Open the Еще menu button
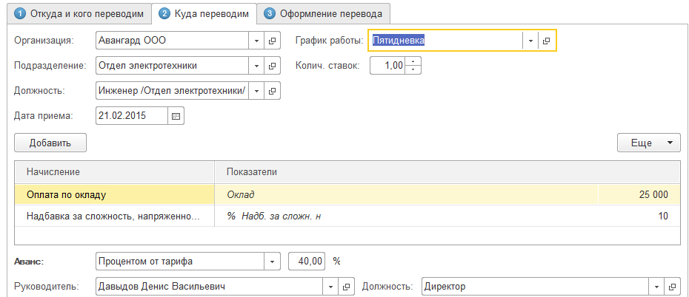689x297 pixels. [648, 143]
